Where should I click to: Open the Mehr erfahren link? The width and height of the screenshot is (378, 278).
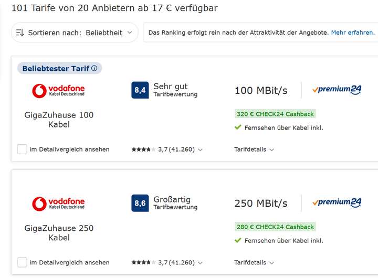pyautogui.click(x=353, y=33)
